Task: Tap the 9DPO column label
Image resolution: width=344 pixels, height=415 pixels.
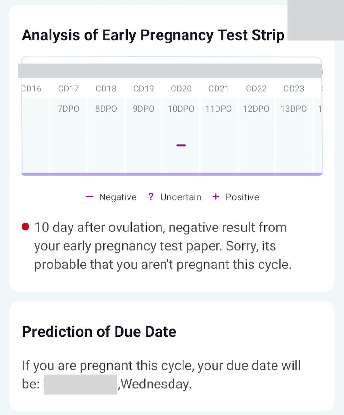Action: (143, 109)
